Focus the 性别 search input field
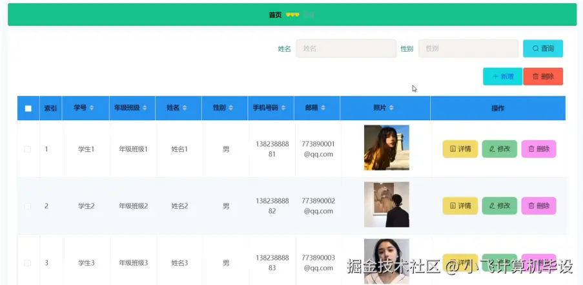583x285 pixels. 469,48
